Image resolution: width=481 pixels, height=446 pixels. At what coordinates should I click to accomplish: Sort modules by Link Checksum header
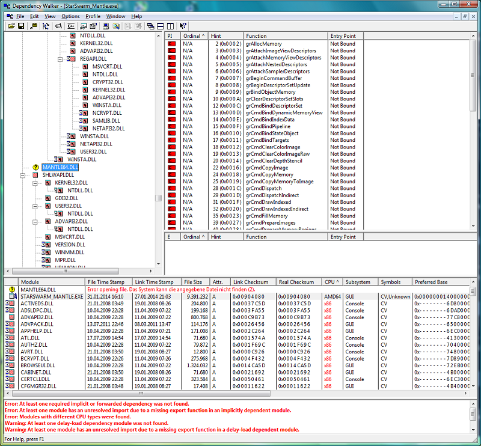[x=253, y=282]
